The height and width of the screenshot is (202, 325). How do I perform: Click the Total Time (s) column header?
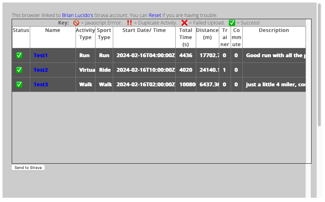(x=186, y=37)
